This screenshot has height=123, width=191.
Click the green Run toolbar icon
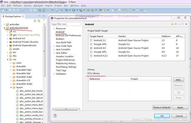(x=73, y=10)
